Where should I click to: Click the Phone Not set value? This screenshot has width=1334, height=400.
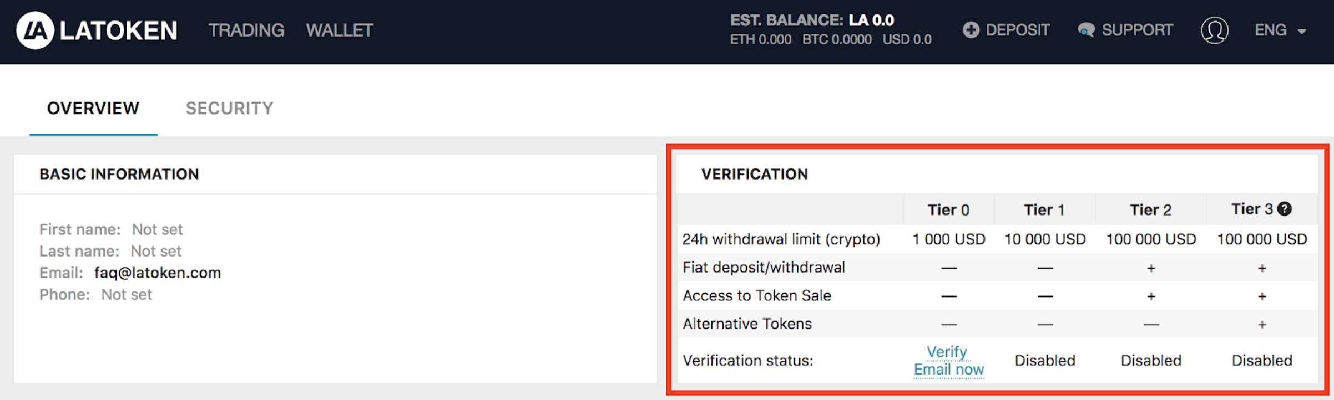click(127, 295)
